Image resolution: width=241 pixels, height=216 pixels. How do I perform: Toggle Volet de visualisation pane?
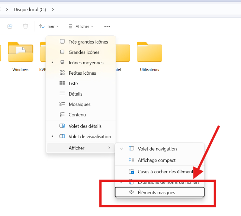81,136
